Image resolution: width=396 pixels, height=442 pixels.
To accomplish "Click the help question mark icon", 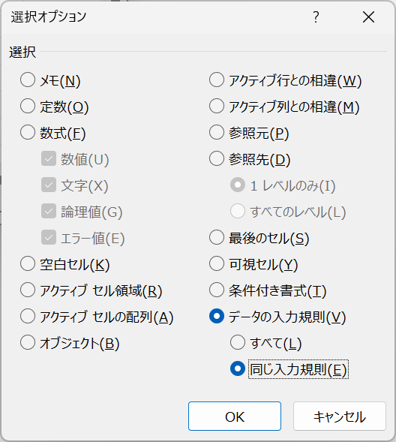I will (316, 17).
